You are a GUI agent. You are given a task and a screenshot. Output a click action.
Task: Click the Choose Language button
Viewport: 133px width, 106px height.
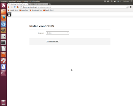[x=53, y=42]
